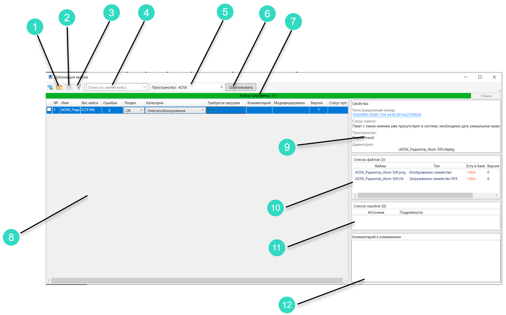The width and height of the screenshot is (506, 315).
Task: Click the Revit R icon in the title bar
Action: [50, 77]
